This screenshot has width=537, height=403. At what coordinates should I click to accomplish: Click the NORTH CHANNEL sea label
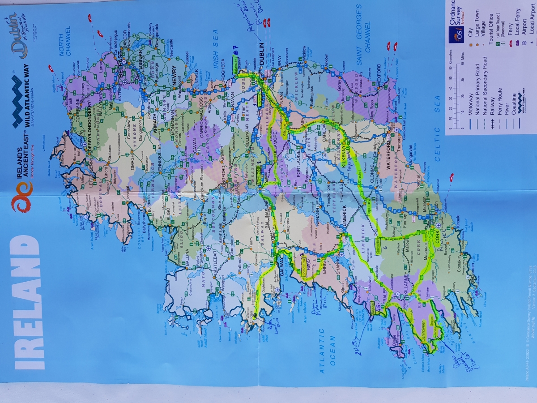[x=66, y=42]
